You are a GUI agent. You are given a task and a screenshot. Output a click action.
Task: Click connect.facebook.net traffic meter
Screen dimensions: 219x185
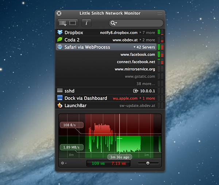click(x=161, y=62)
